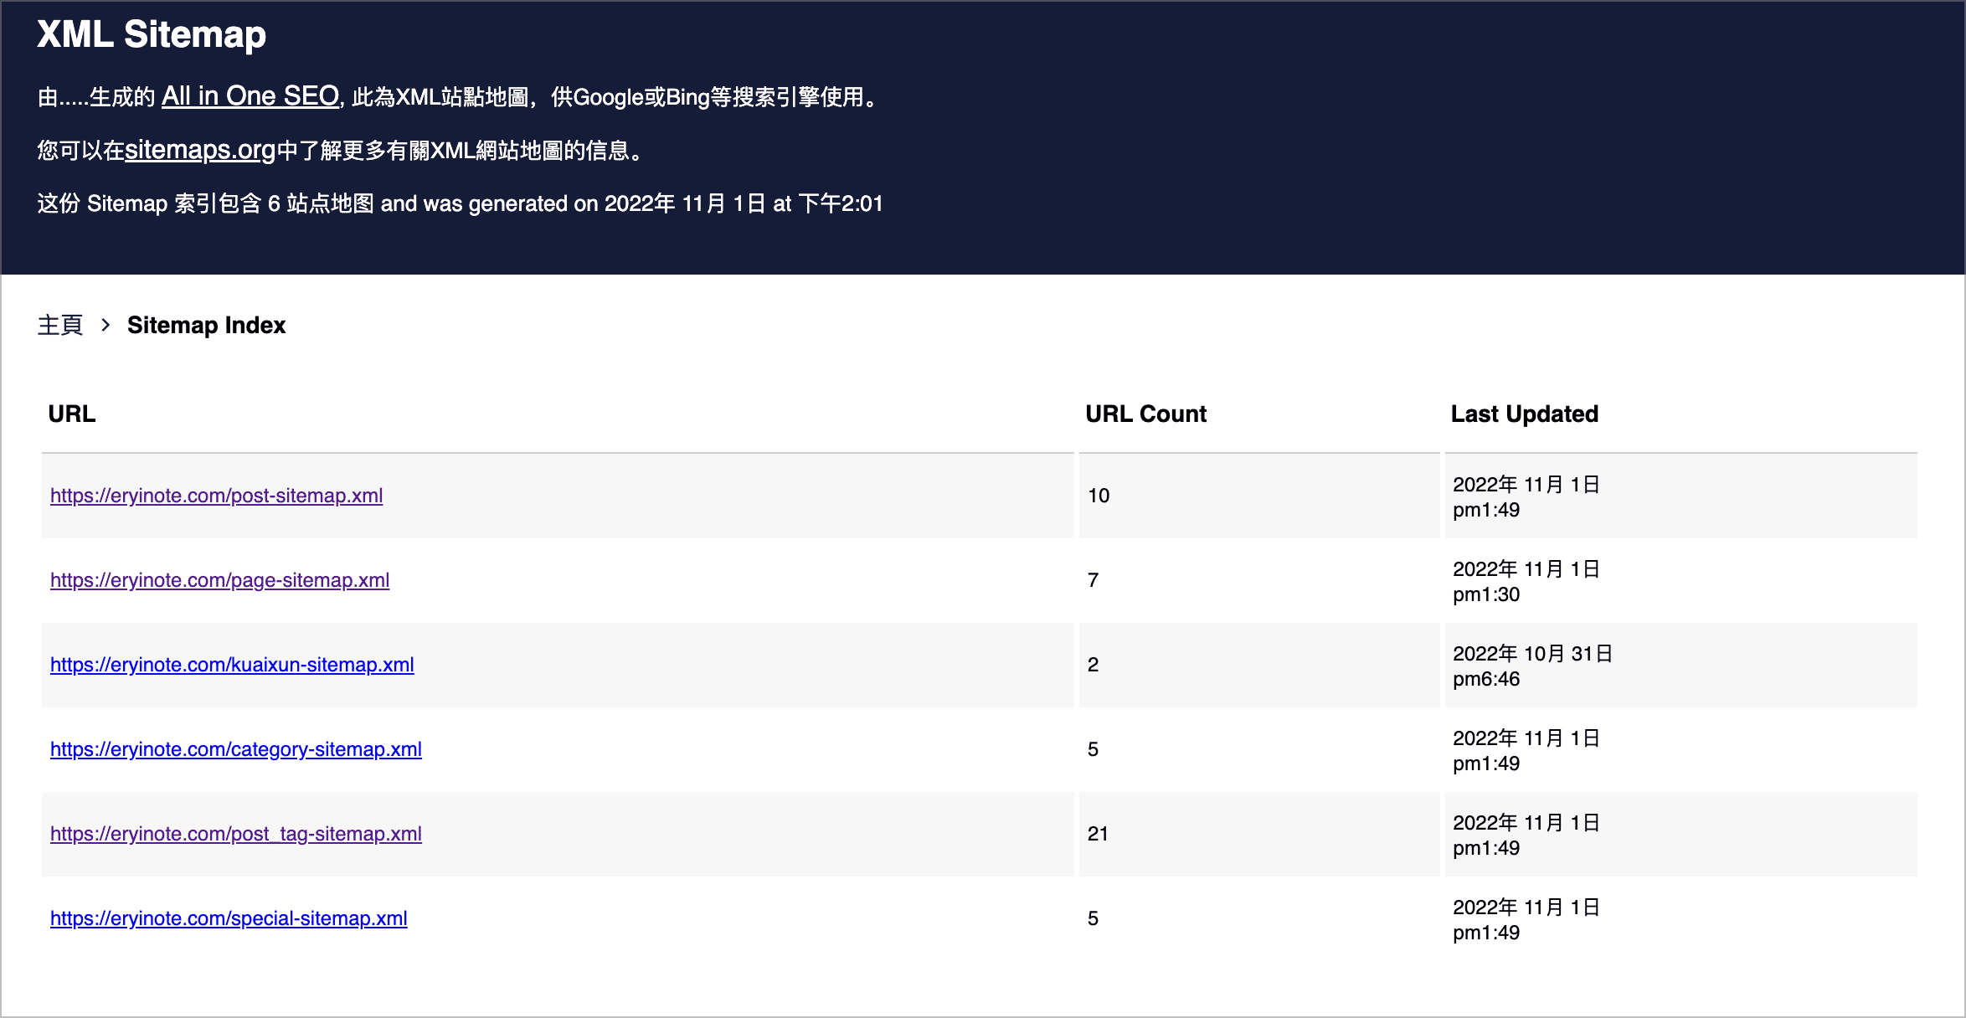This screenshot has width=1966, height=1018.
Task: Click last updated date for post-sitemap row
Action: (x=1526, y=497)
